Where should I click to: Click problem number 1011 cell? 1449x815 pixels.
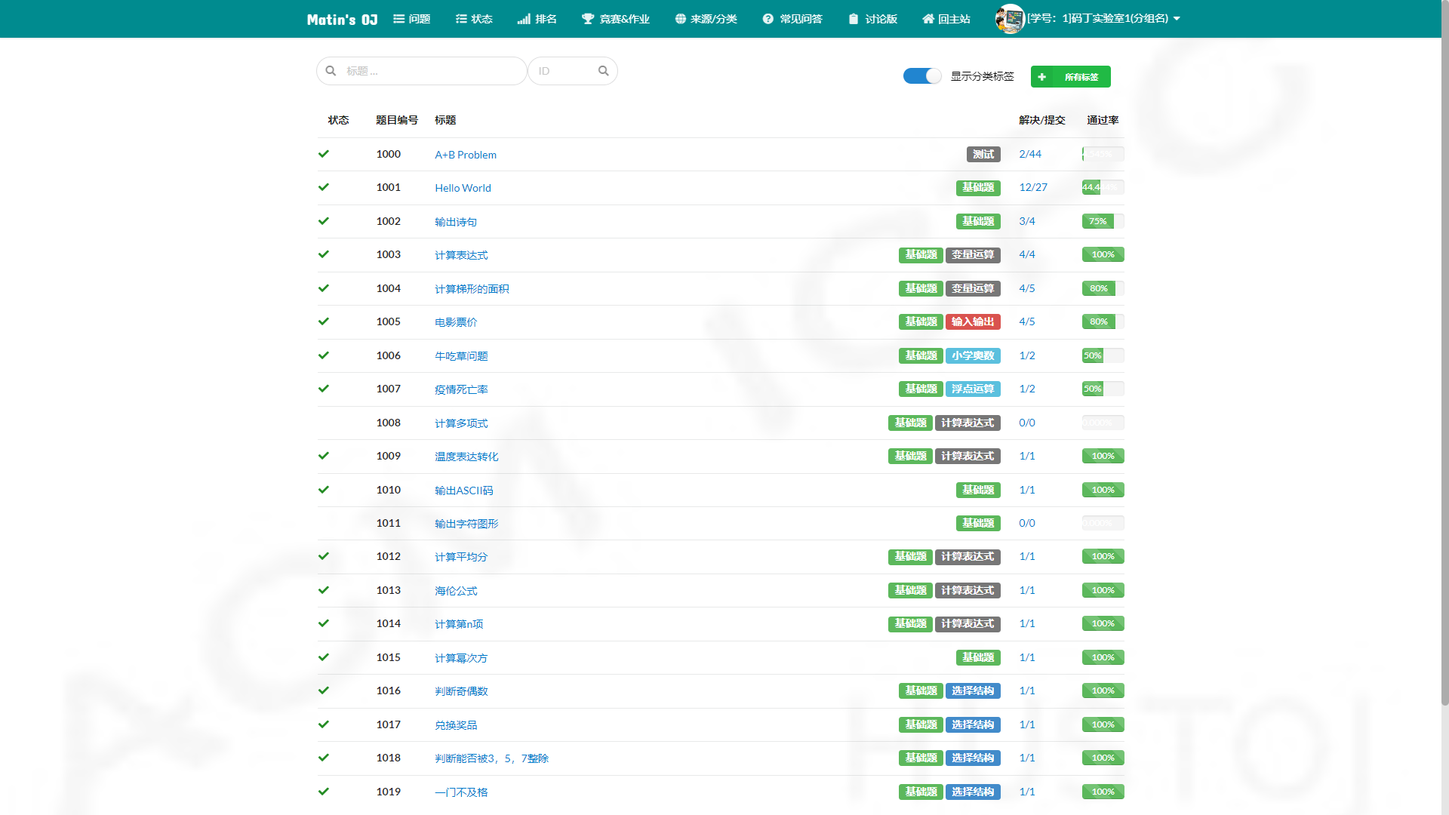coord(389,523)
